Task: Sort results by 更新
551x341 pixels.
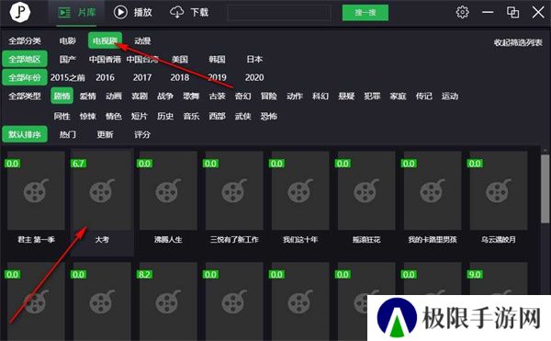Action: coord(105,134)
